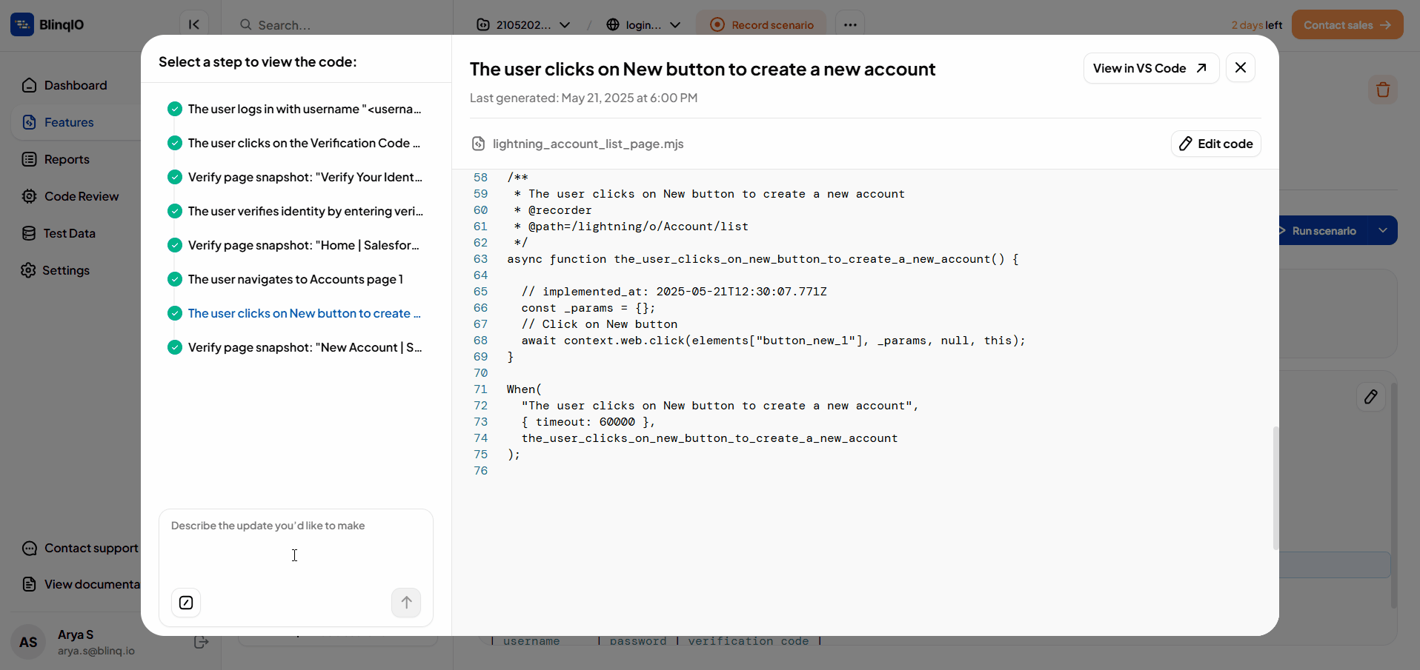The image size is (1420, 670).
Task: Click the code panel vertical scrollbar
Action: coord(1275,487)
